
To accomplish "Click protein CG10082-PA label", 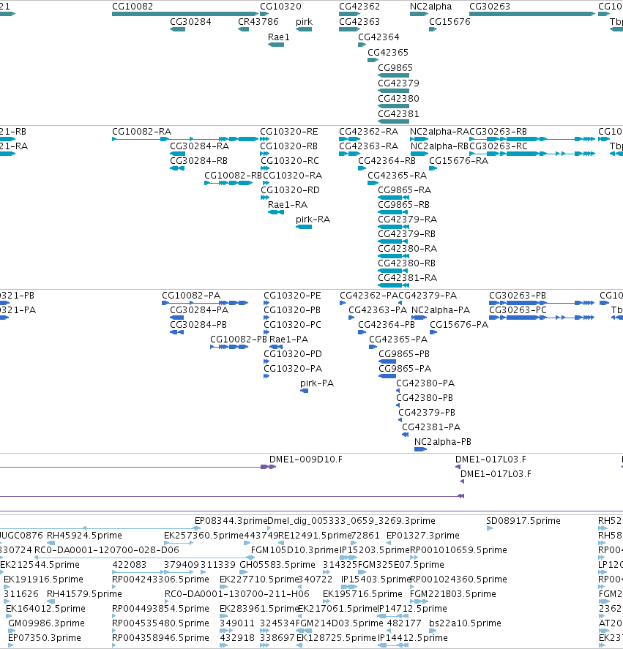I will pos(191,295).
